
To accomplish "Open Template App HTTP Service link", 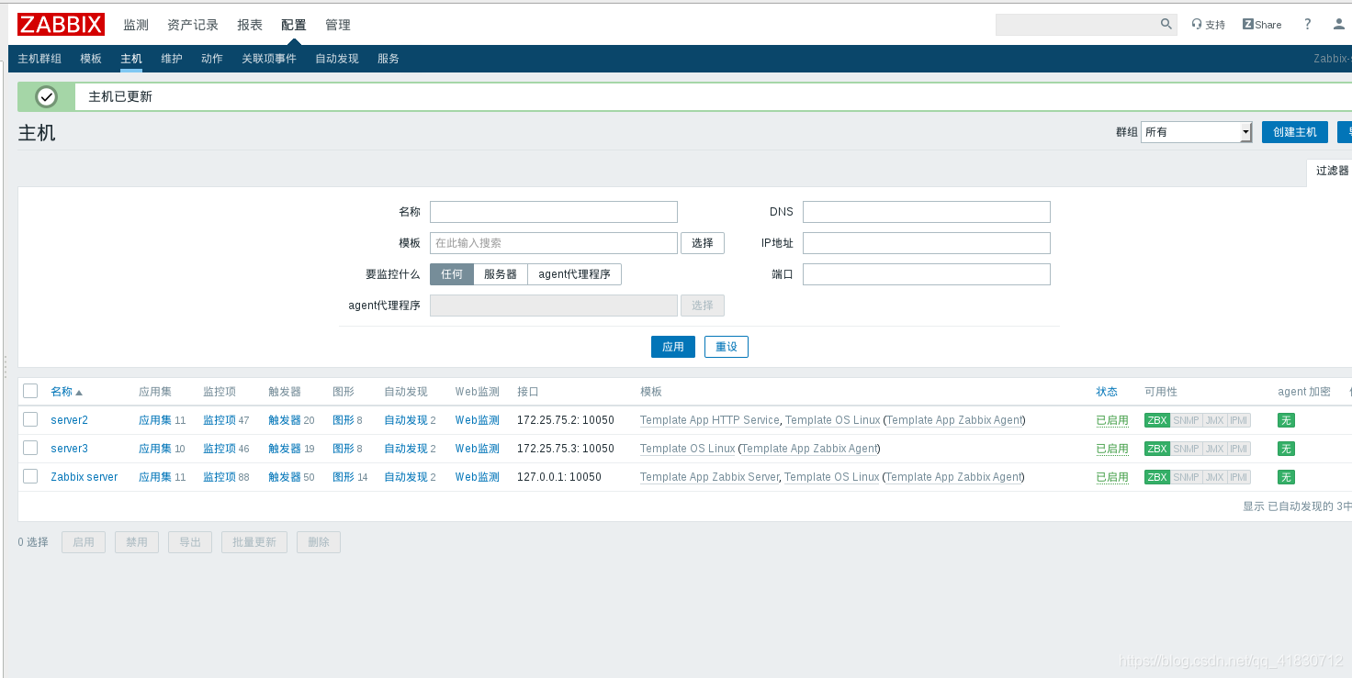I will point(709,420).
